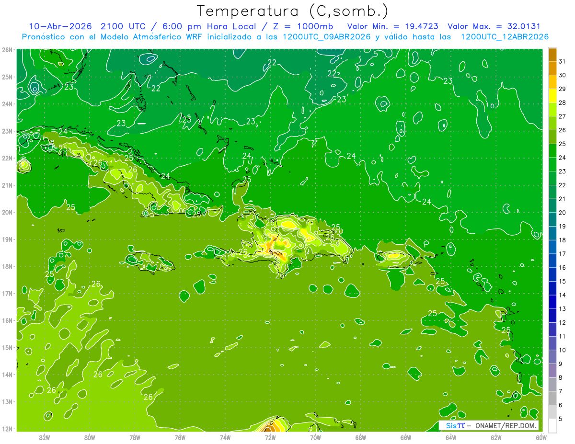
Task: Click the 82W longitude axis label
Action: click(x=45, y=437)
